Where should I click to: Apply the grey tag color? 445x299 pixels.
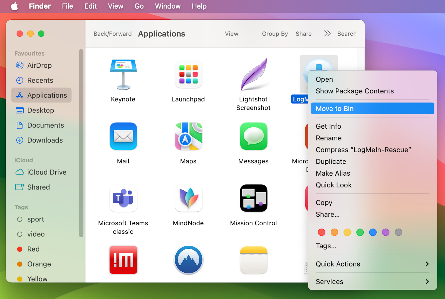point(398,232)
